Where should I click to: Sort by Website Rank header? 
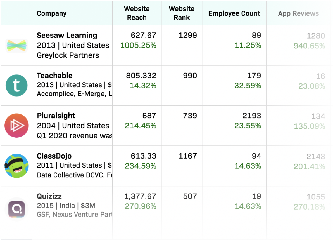coord(181,13)
